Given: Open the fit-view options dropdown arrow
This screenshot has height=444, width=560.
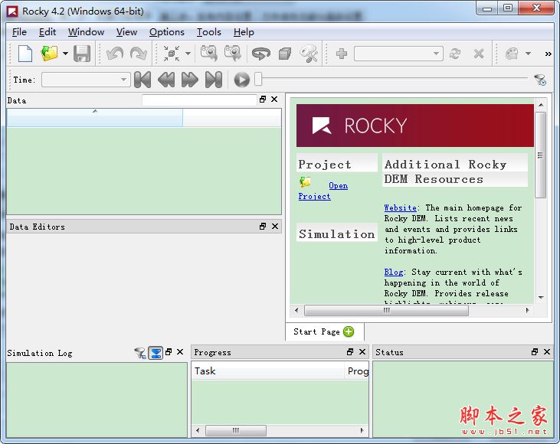Looking at the screenshot, I should pos(188,54).
